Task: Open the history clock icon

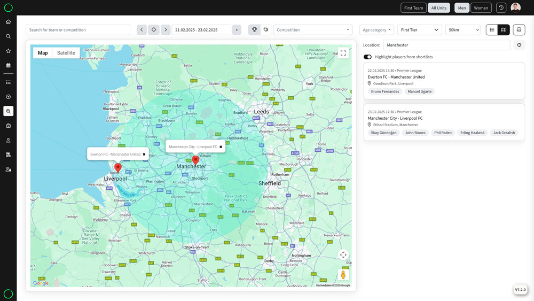Action: [x=501, y=8]
